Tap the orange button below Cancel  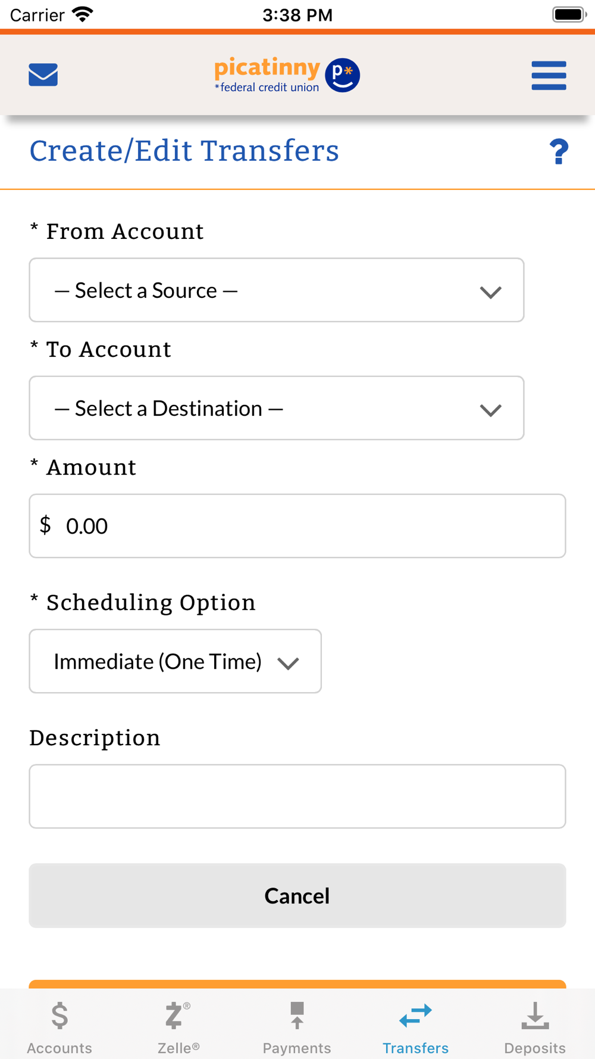tap(297, 984)
